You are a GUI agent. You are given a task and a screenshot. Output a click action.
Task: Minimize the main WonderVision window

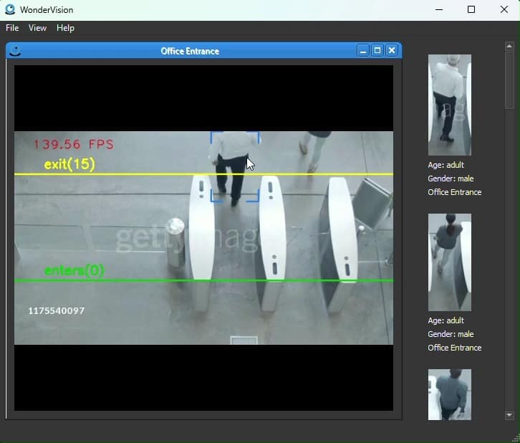[x=438, y=10]
